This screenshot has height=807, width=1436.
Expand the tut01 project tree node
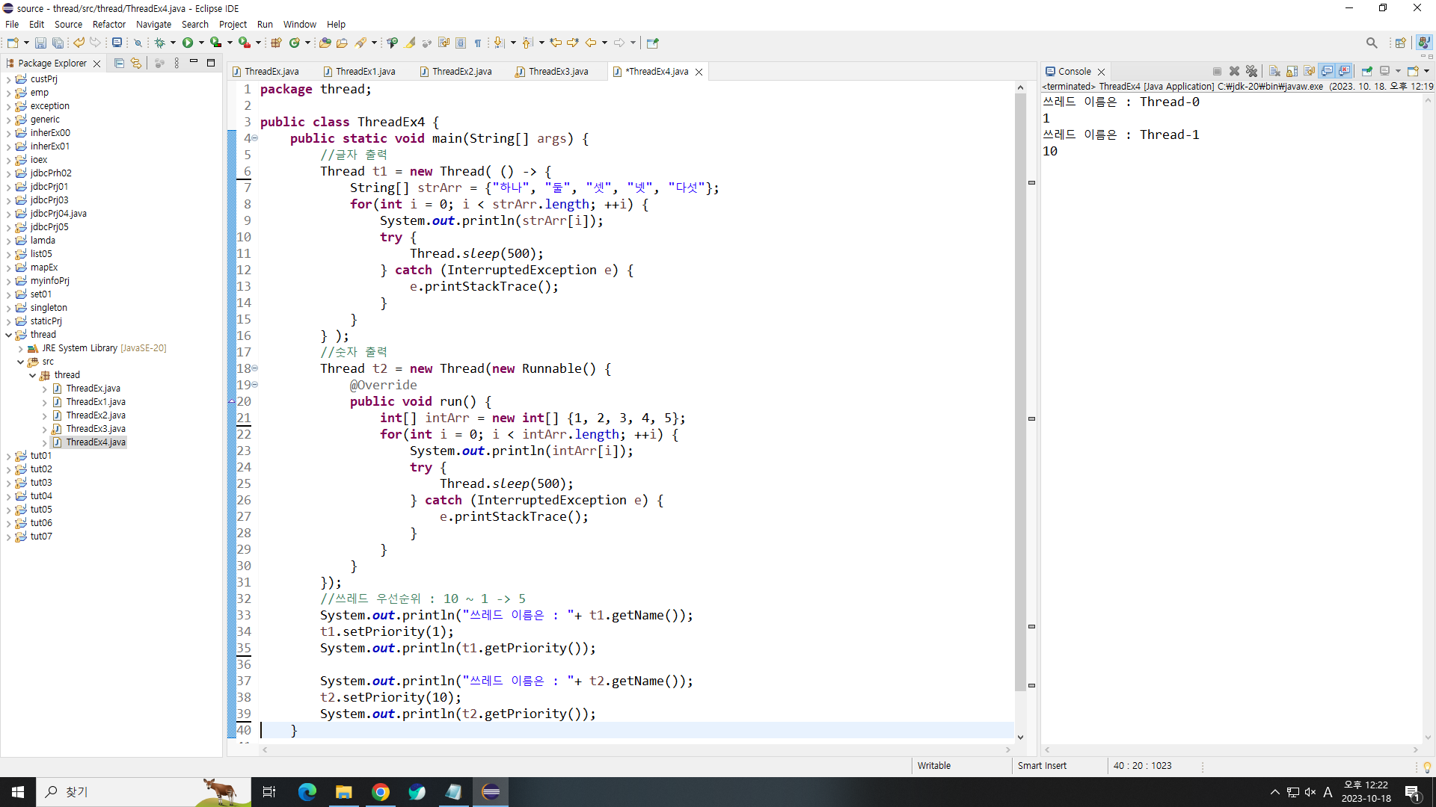[x=8, y=456]
